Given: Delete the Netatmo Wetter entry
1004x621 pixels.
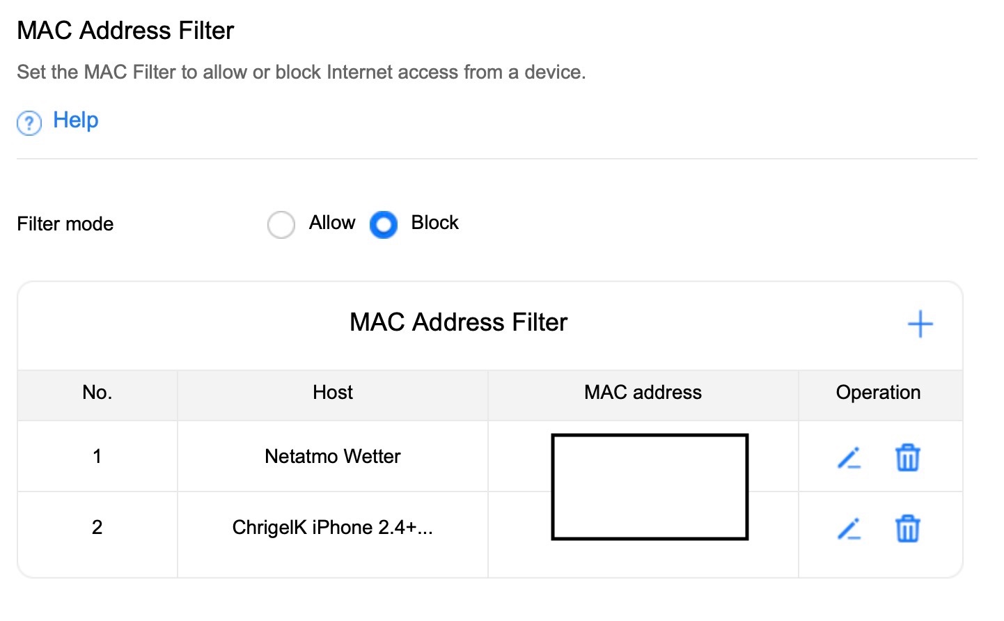Looking at the screenshot, I should 907,458.
